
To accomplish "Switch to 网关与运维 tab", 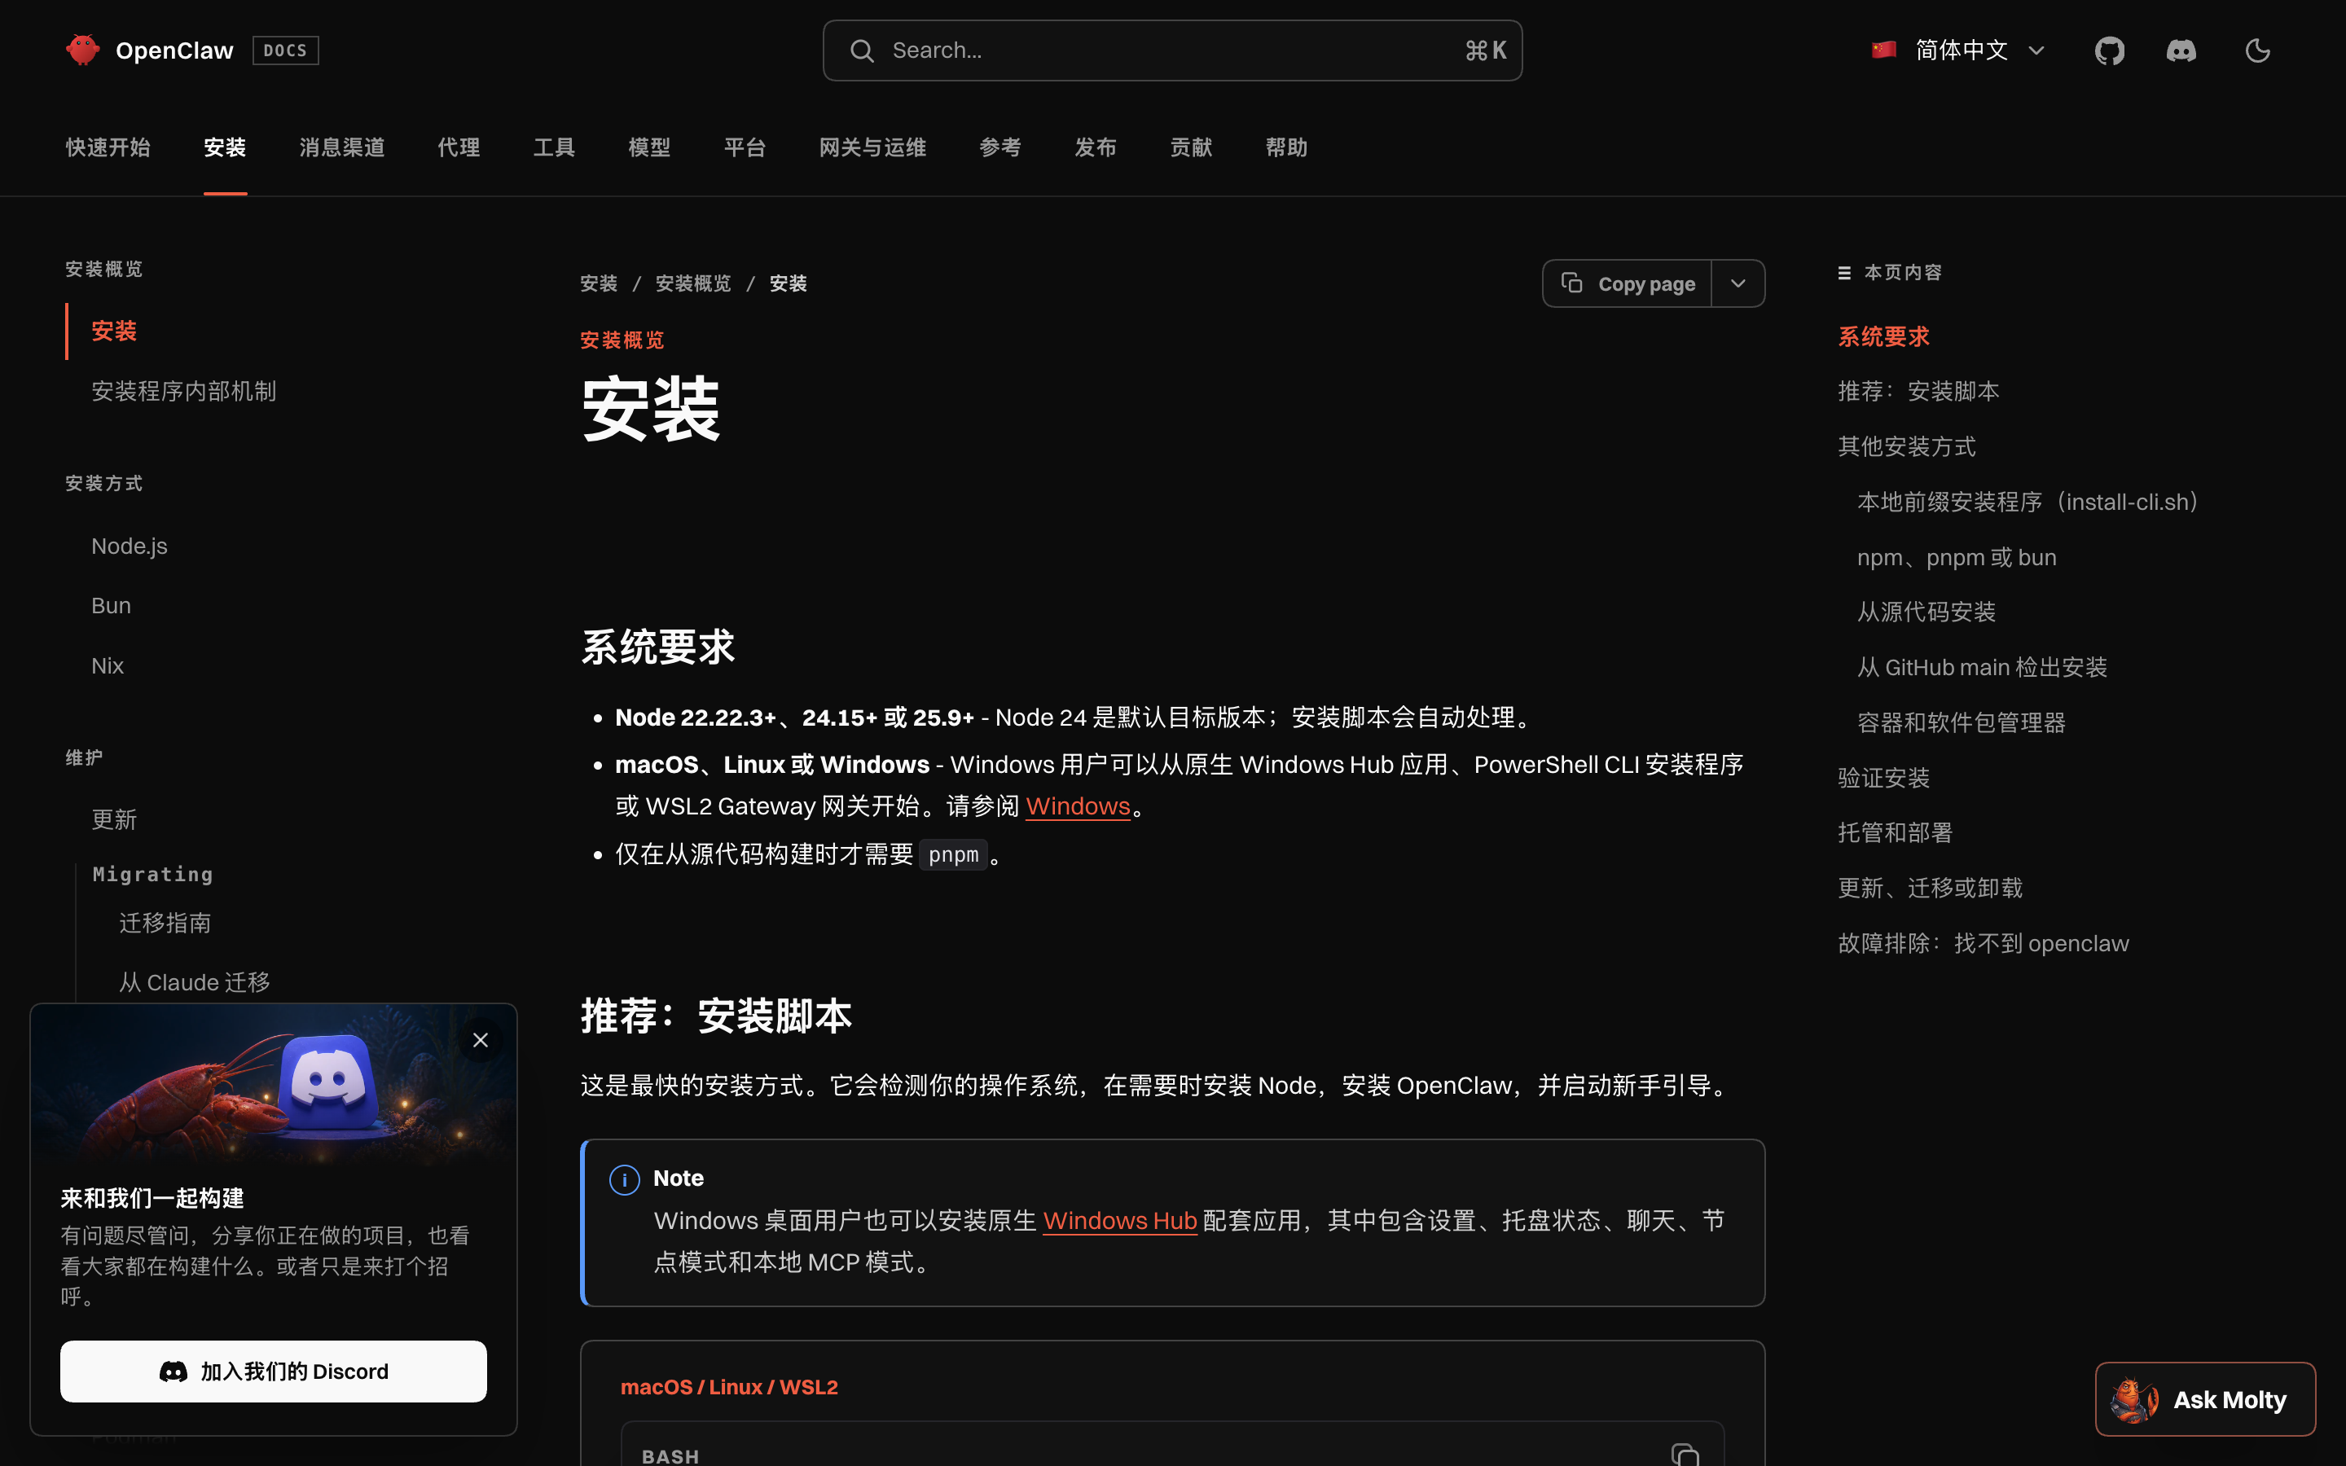I will point(872,147).
